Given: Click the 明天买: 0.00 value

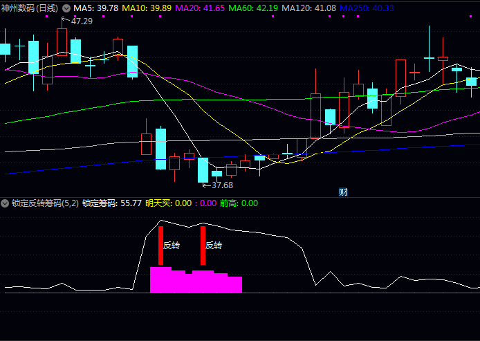Looking at the screenshot, I should [x=169, y=203].
